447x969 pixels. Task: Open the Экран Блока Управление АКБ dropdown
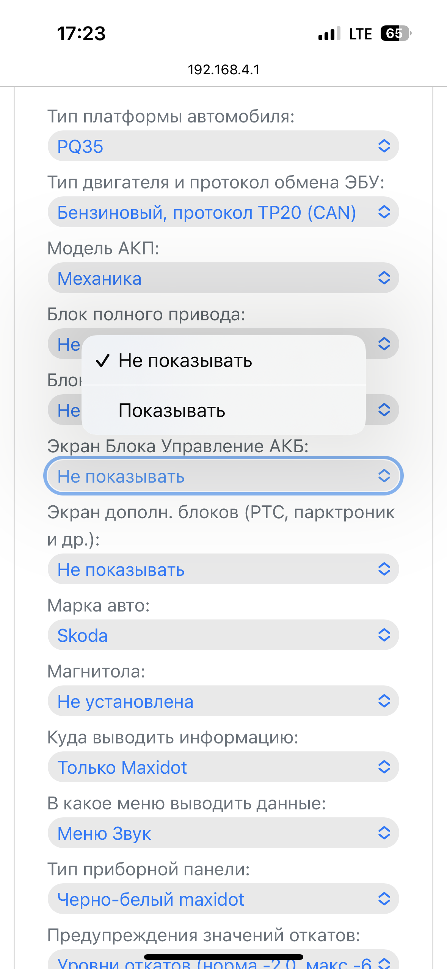[x=223, y=476]
